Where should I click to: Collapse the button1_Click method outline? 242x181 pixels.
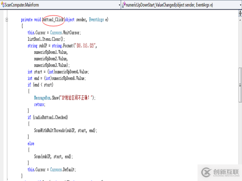pyautogui.click(x=7, y=20)
